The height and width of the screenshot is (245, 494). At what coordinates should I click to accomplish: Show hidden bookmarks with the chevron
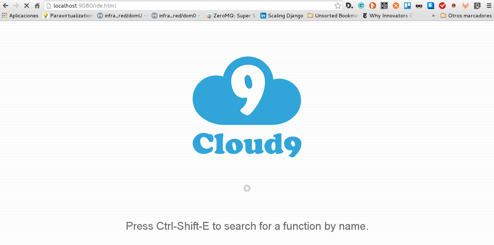(x=433, y=16)
